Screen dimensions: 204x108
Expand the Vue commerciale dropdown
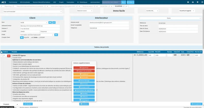click(x=33, y=11)
